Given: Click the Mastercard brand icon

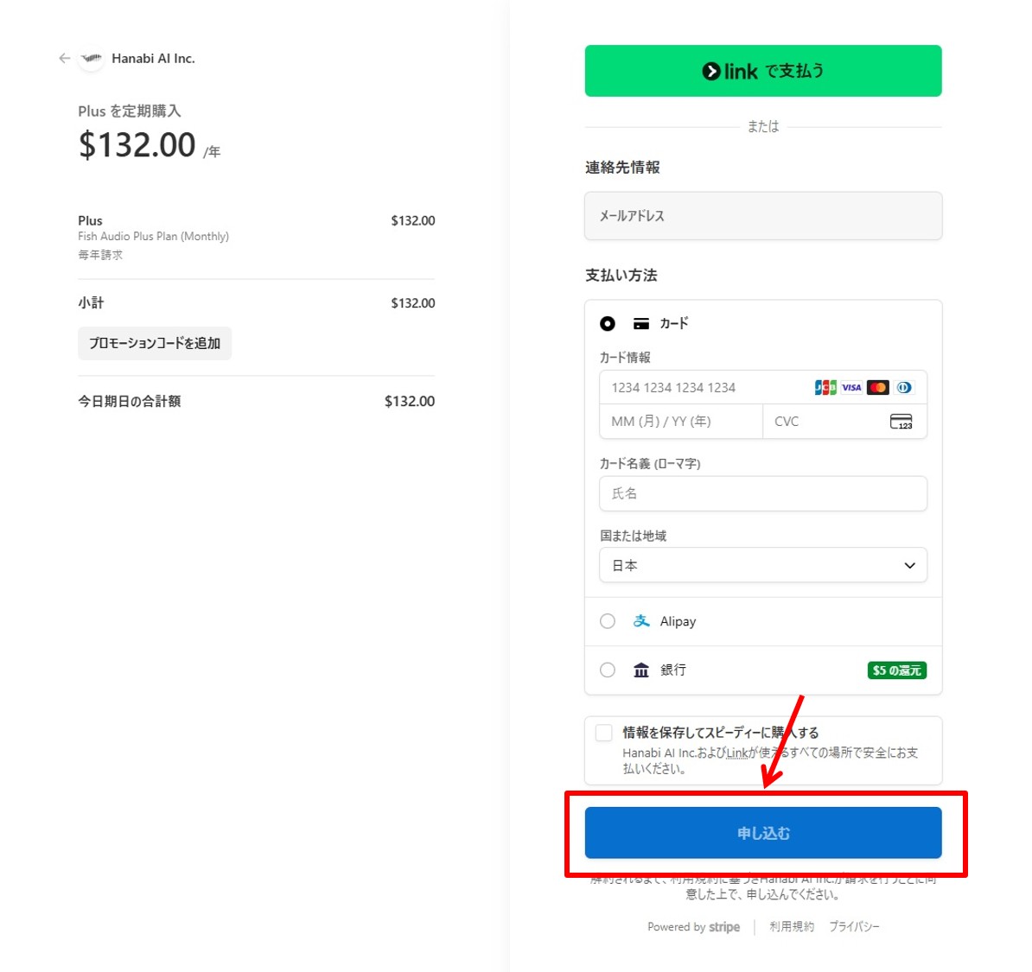Looking at the screenshot, I should 878,387.
